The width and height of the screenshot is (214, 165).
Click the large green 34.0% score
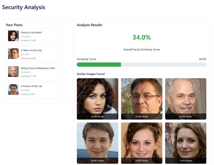pyautogui.click(x=142, y=37)
